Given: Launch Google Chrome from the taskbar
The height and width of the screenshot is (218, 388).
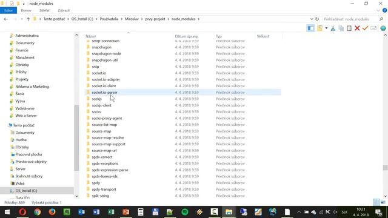Looking at the screenshot, I should [x=38, y=212].
